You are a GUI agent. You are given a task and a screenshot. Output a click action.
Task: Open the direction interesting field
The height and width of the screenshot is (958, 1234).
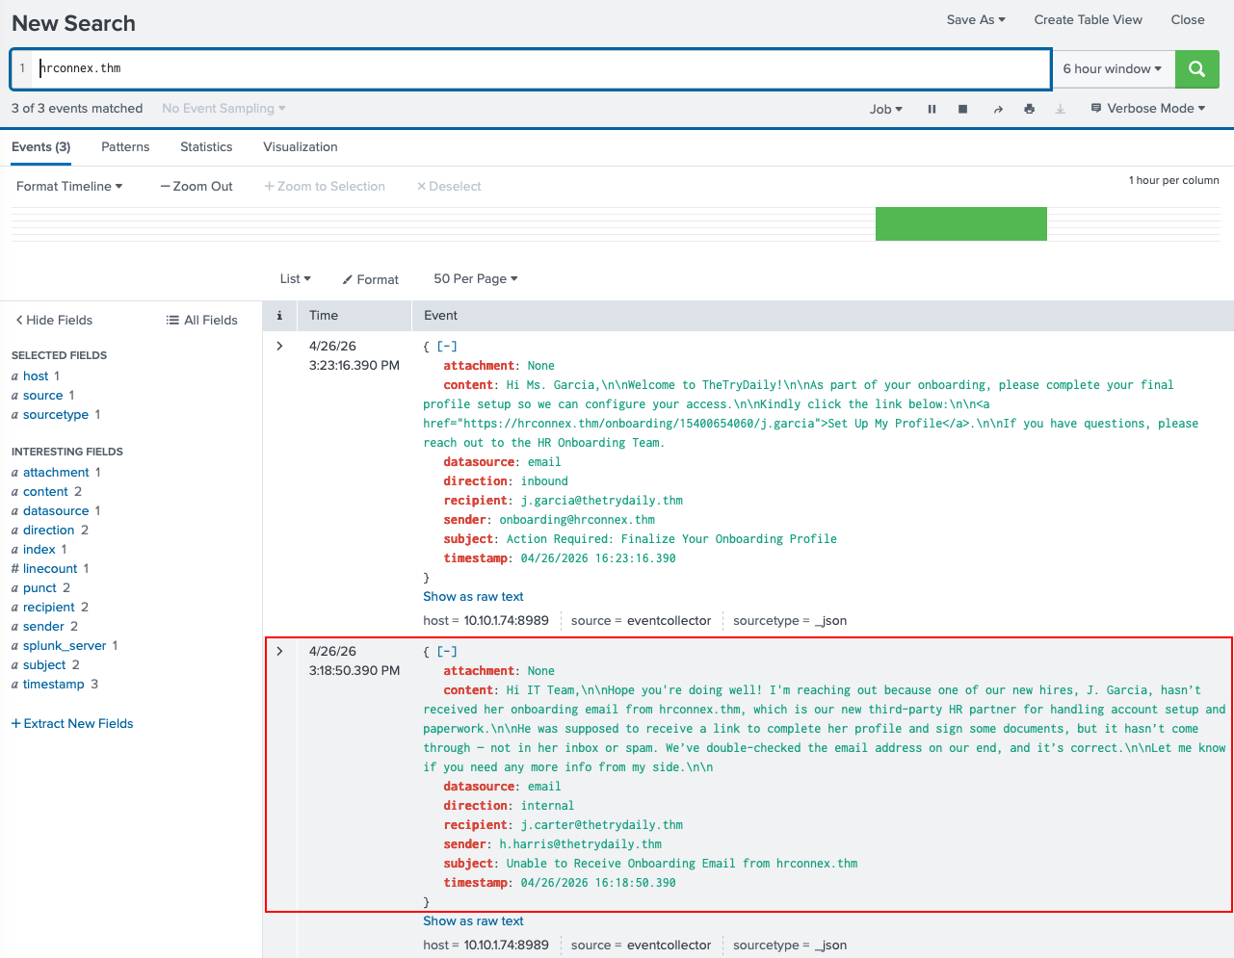point(48,530)
